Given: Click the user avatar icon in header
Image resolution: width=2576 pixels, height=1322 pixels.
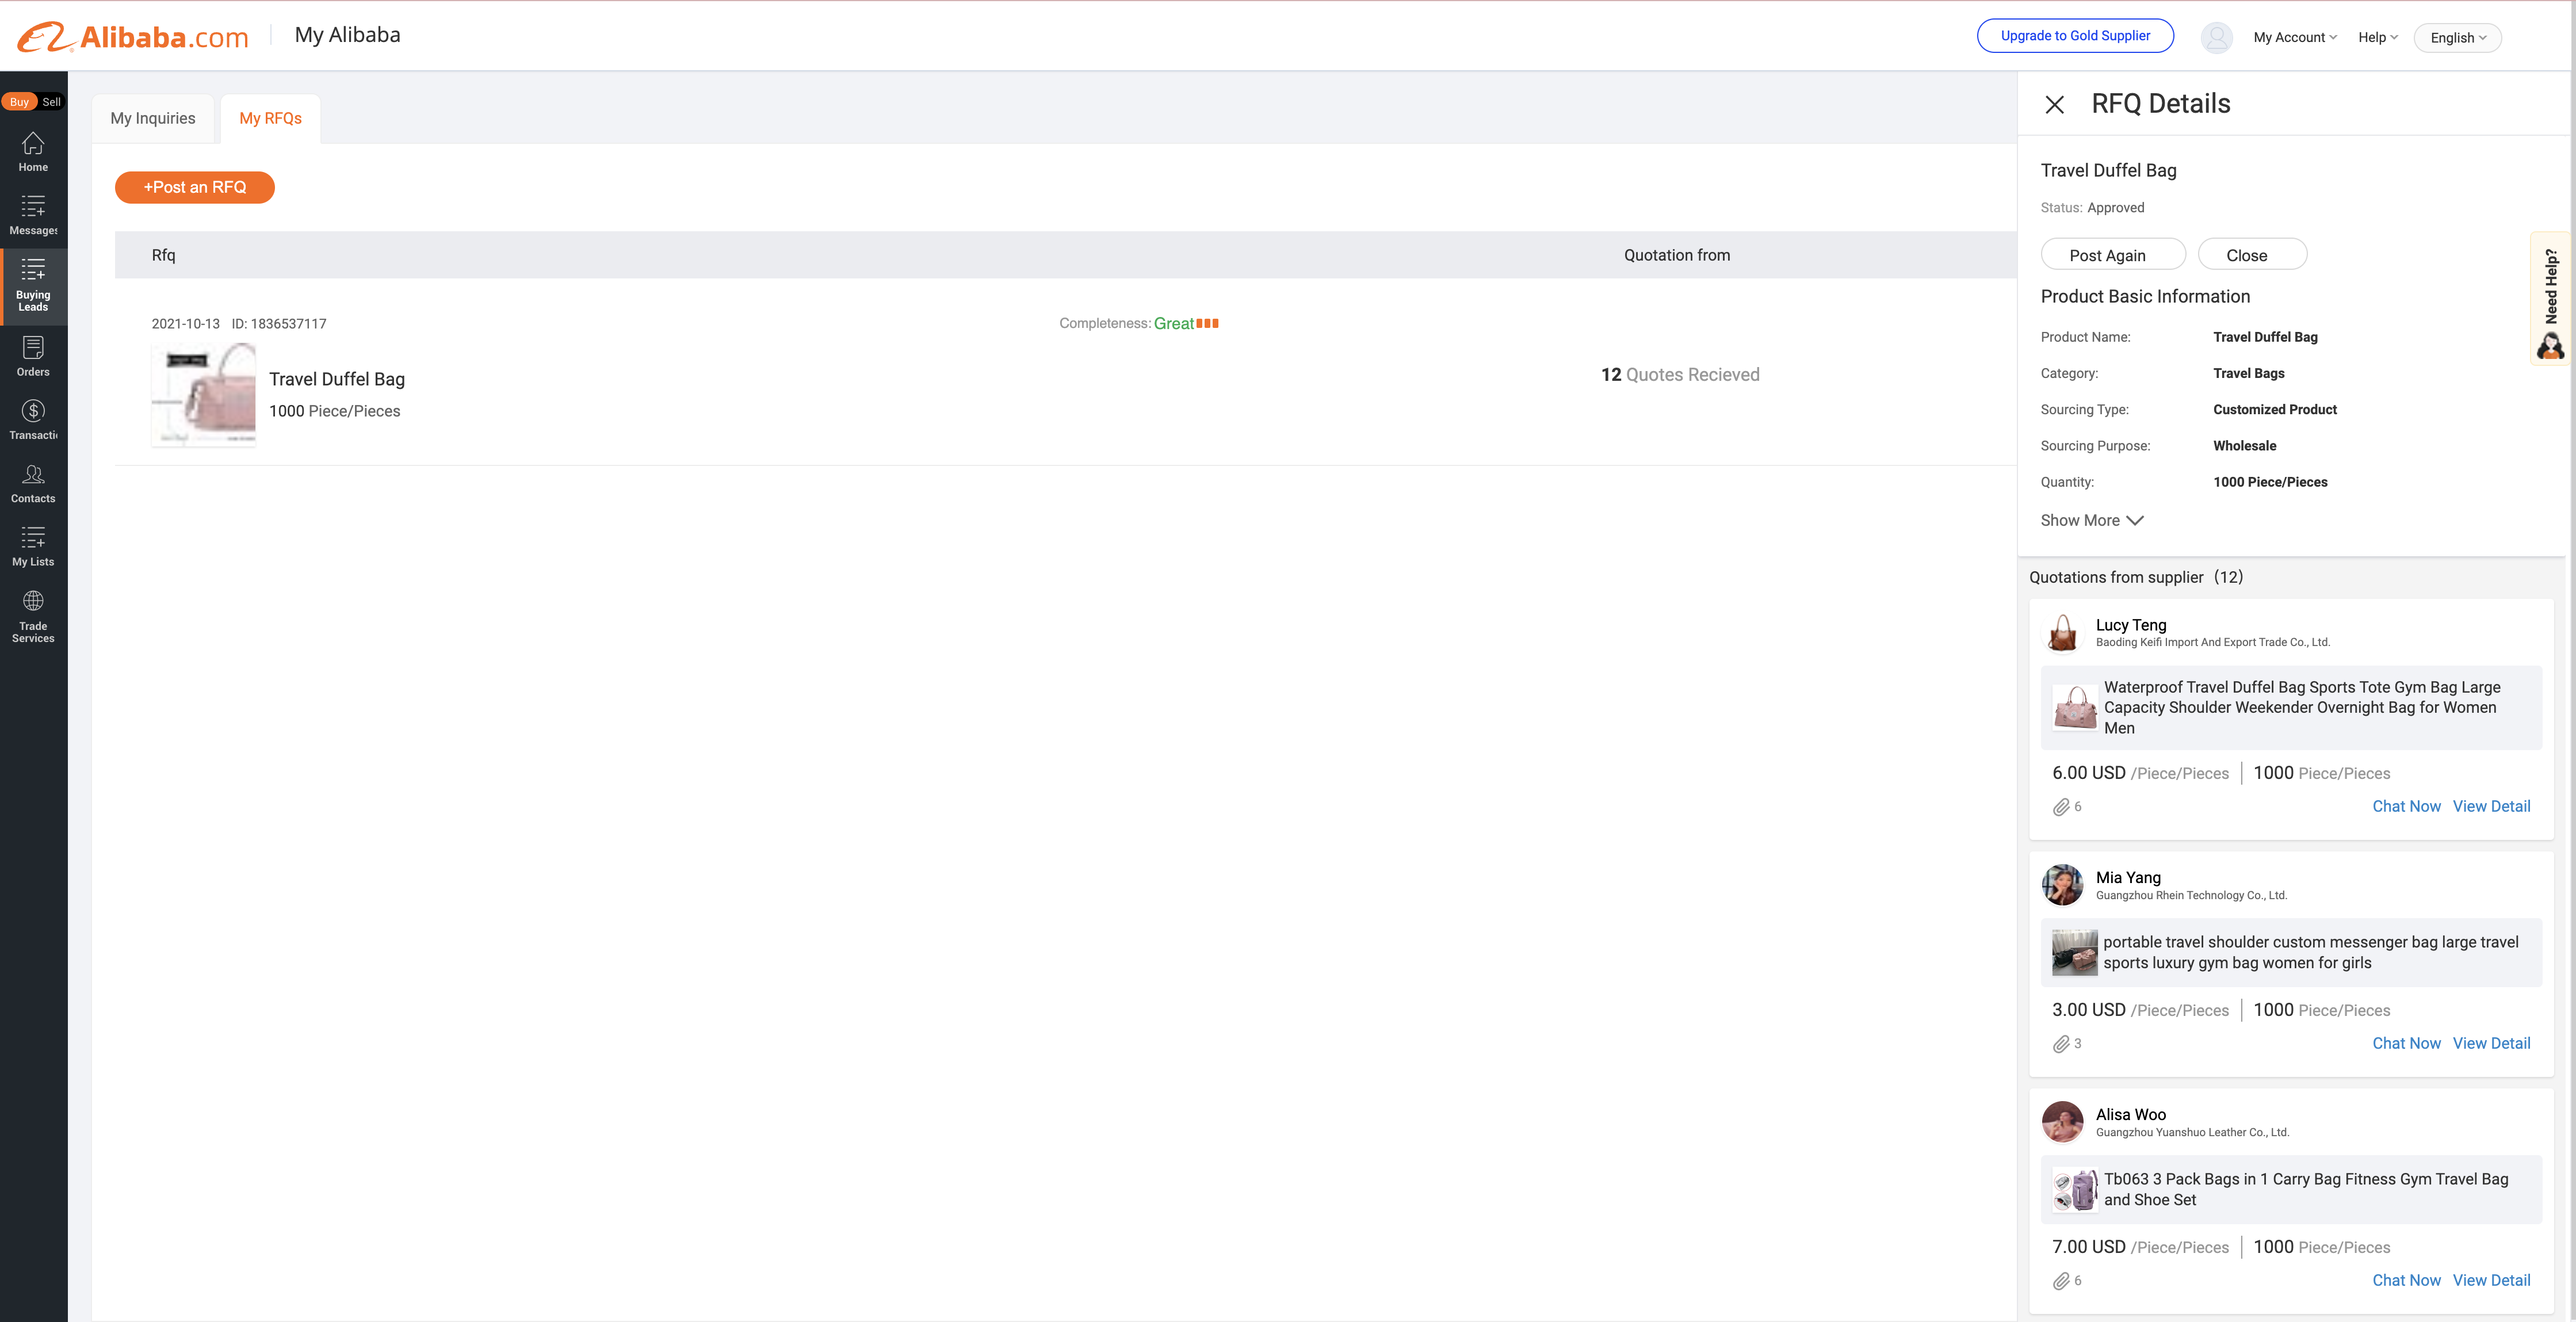Looking at the screenshot, I should (2216, 37).
